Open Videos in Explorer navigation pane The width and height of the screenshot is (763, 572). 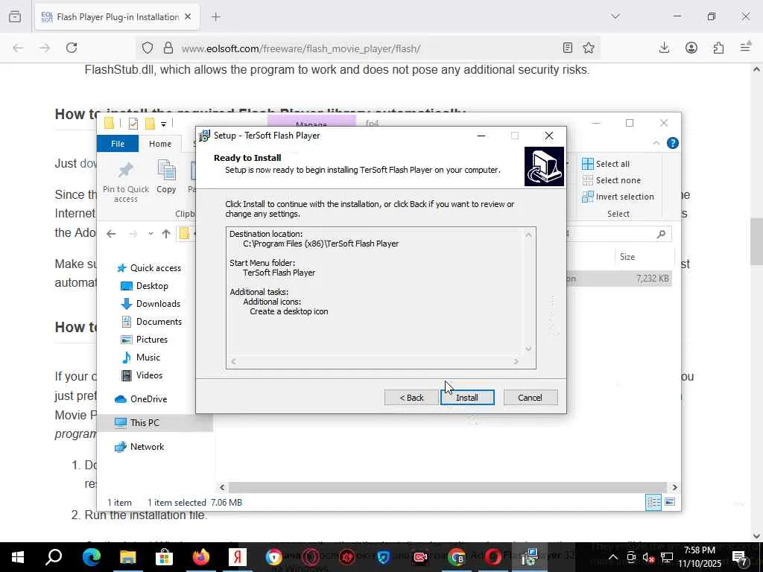coord(142,375)
